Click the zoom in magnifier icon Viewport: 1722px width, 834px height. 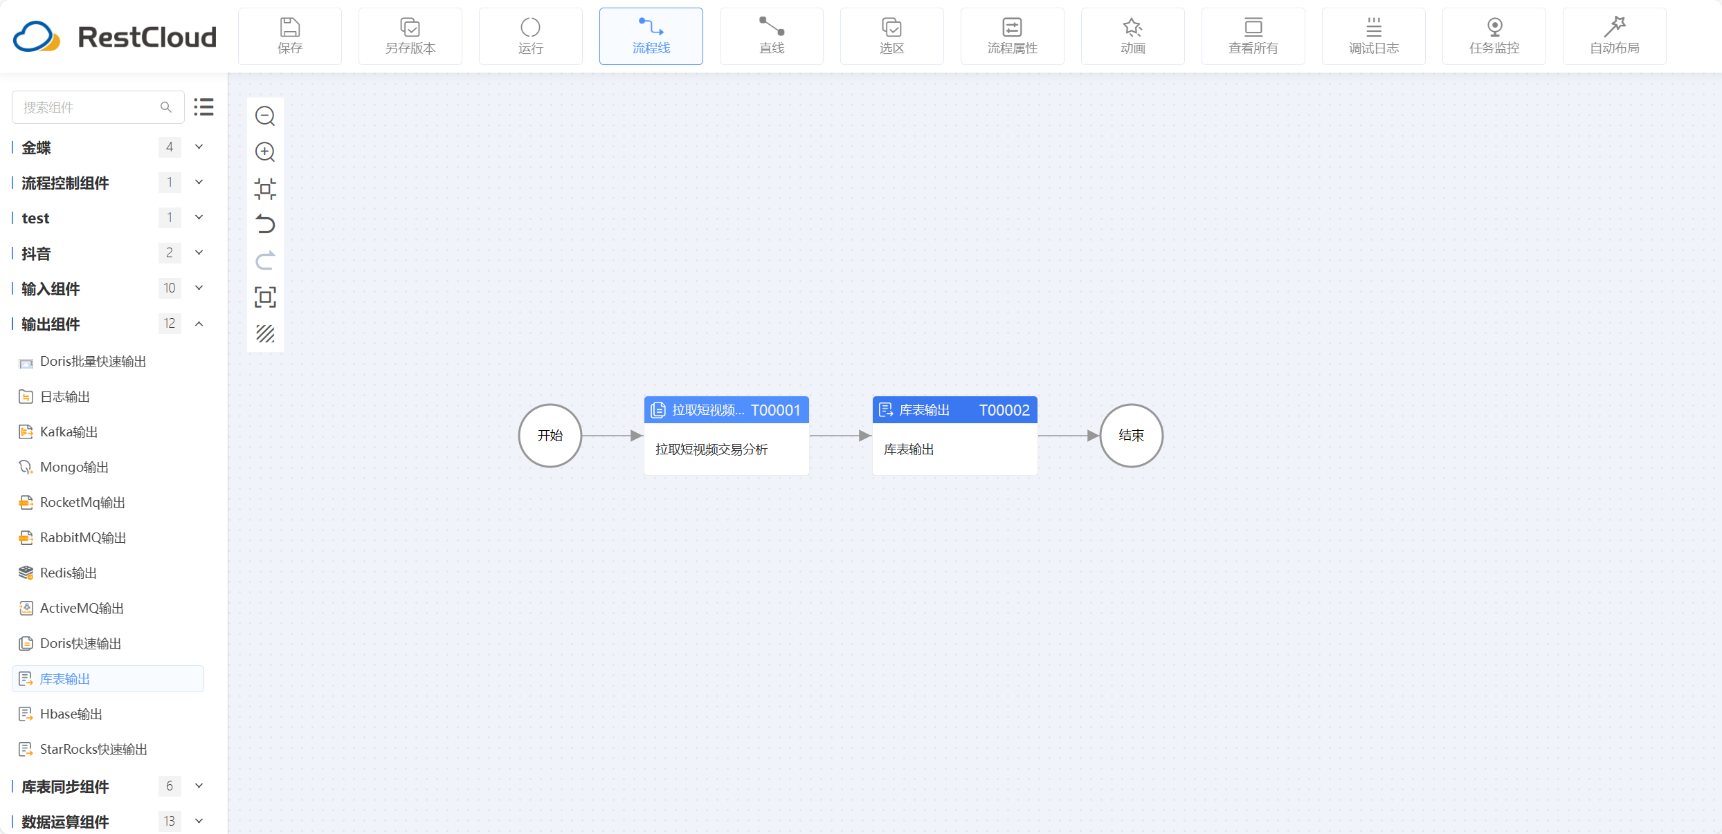(x=265, y=152)
